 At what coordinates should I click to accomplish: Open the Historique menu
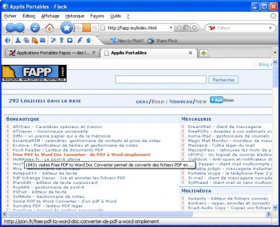[x=74, y=16]
